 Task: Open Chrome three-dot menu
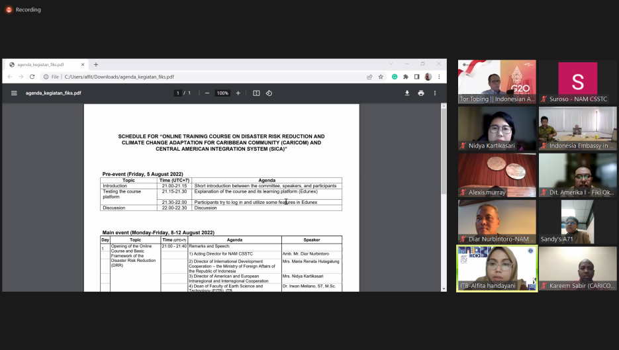coord(439,77)
